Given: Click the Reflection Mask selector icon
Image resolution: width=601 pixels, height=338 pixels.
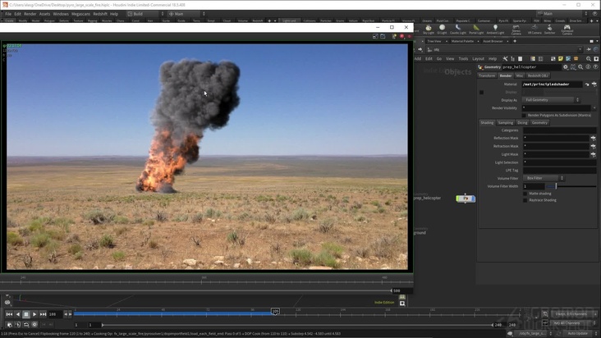Looking at the screenshot, I should 594,138.
